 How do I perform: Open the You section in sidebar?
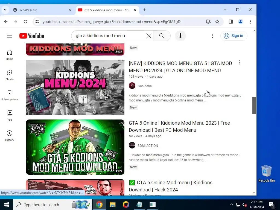[10, 116]
